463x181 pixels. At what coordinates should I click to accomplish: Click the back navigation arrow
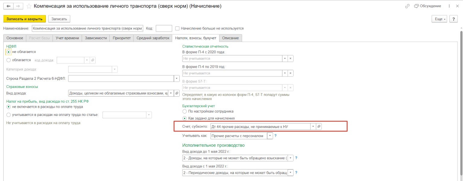tap(8, 6)
